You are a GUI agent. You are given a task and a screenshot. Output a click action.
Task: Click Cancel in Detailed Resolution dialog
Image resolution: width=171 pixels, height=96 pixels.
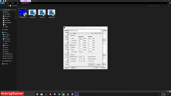pos(98,65)
